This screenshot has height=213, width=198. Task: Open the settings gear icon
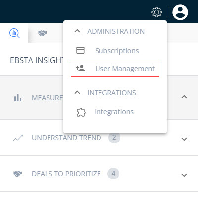[156, 12]
